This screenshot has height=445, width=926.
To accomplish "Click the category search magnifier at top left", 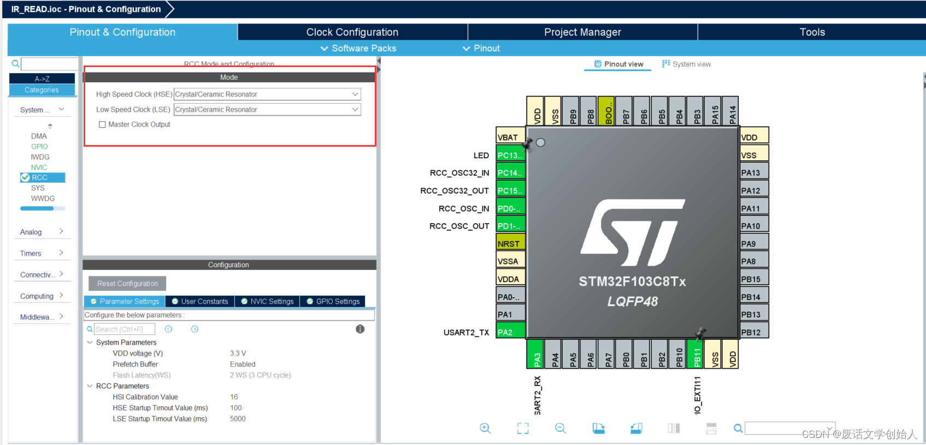I will (15, 64).
